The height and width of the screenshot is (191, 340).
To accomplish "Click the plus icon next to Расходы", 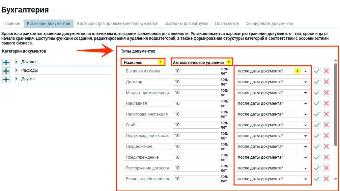I will (x=6, y=71).
